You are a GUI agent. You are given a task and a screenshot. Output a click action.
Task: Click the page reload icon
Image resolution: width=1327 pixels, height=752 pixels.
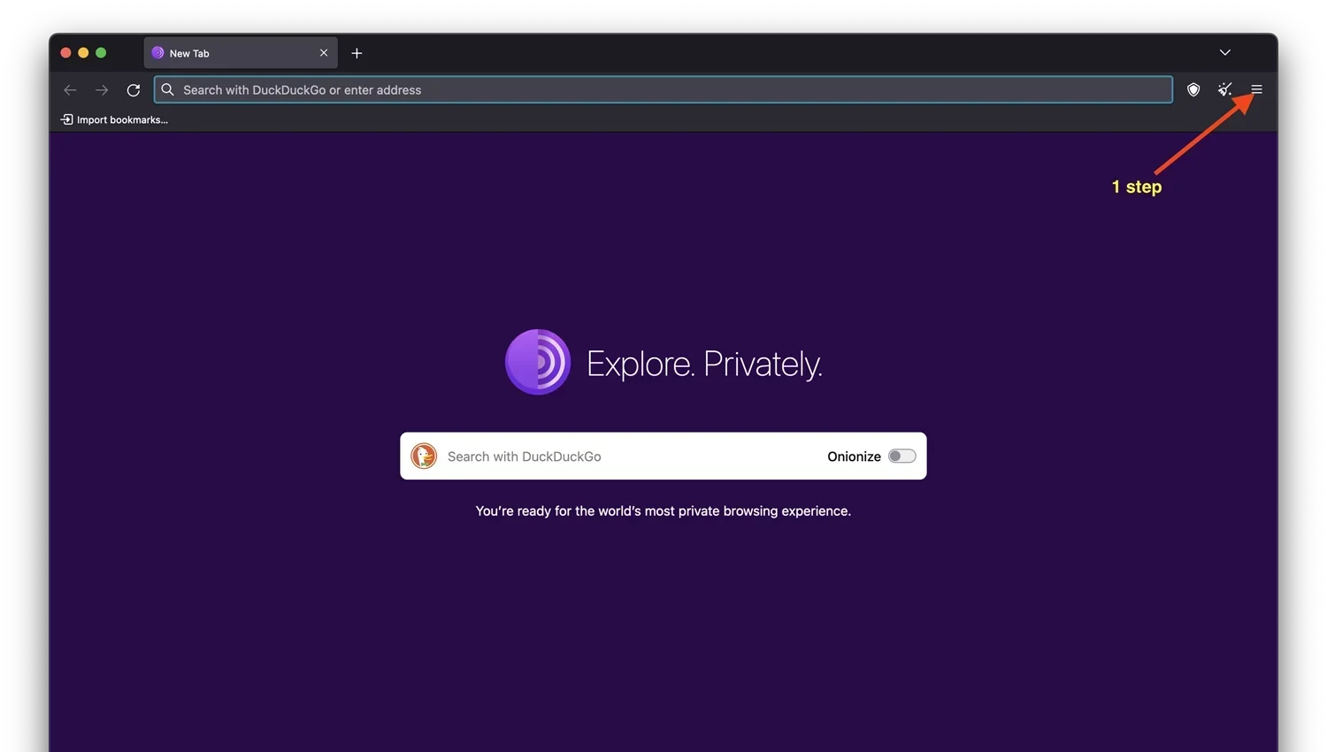(134, 89)
